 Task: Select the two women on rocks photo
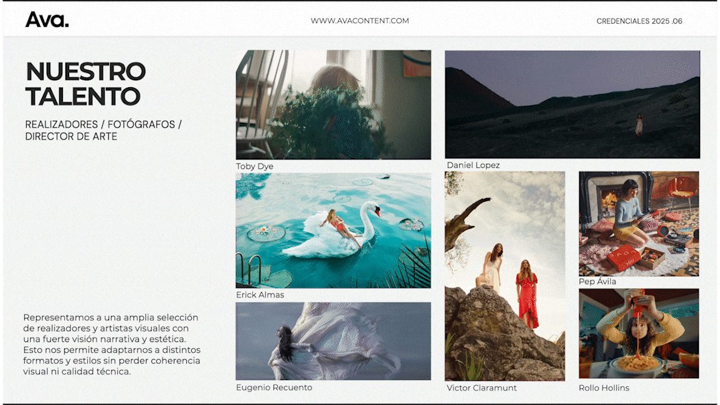point(504,276)
